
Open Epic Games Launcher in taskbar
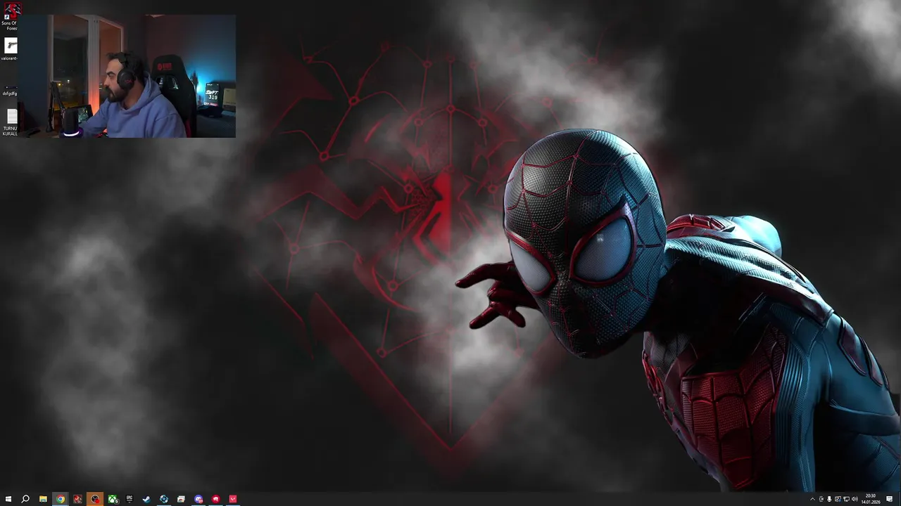(x=130, y=499)
